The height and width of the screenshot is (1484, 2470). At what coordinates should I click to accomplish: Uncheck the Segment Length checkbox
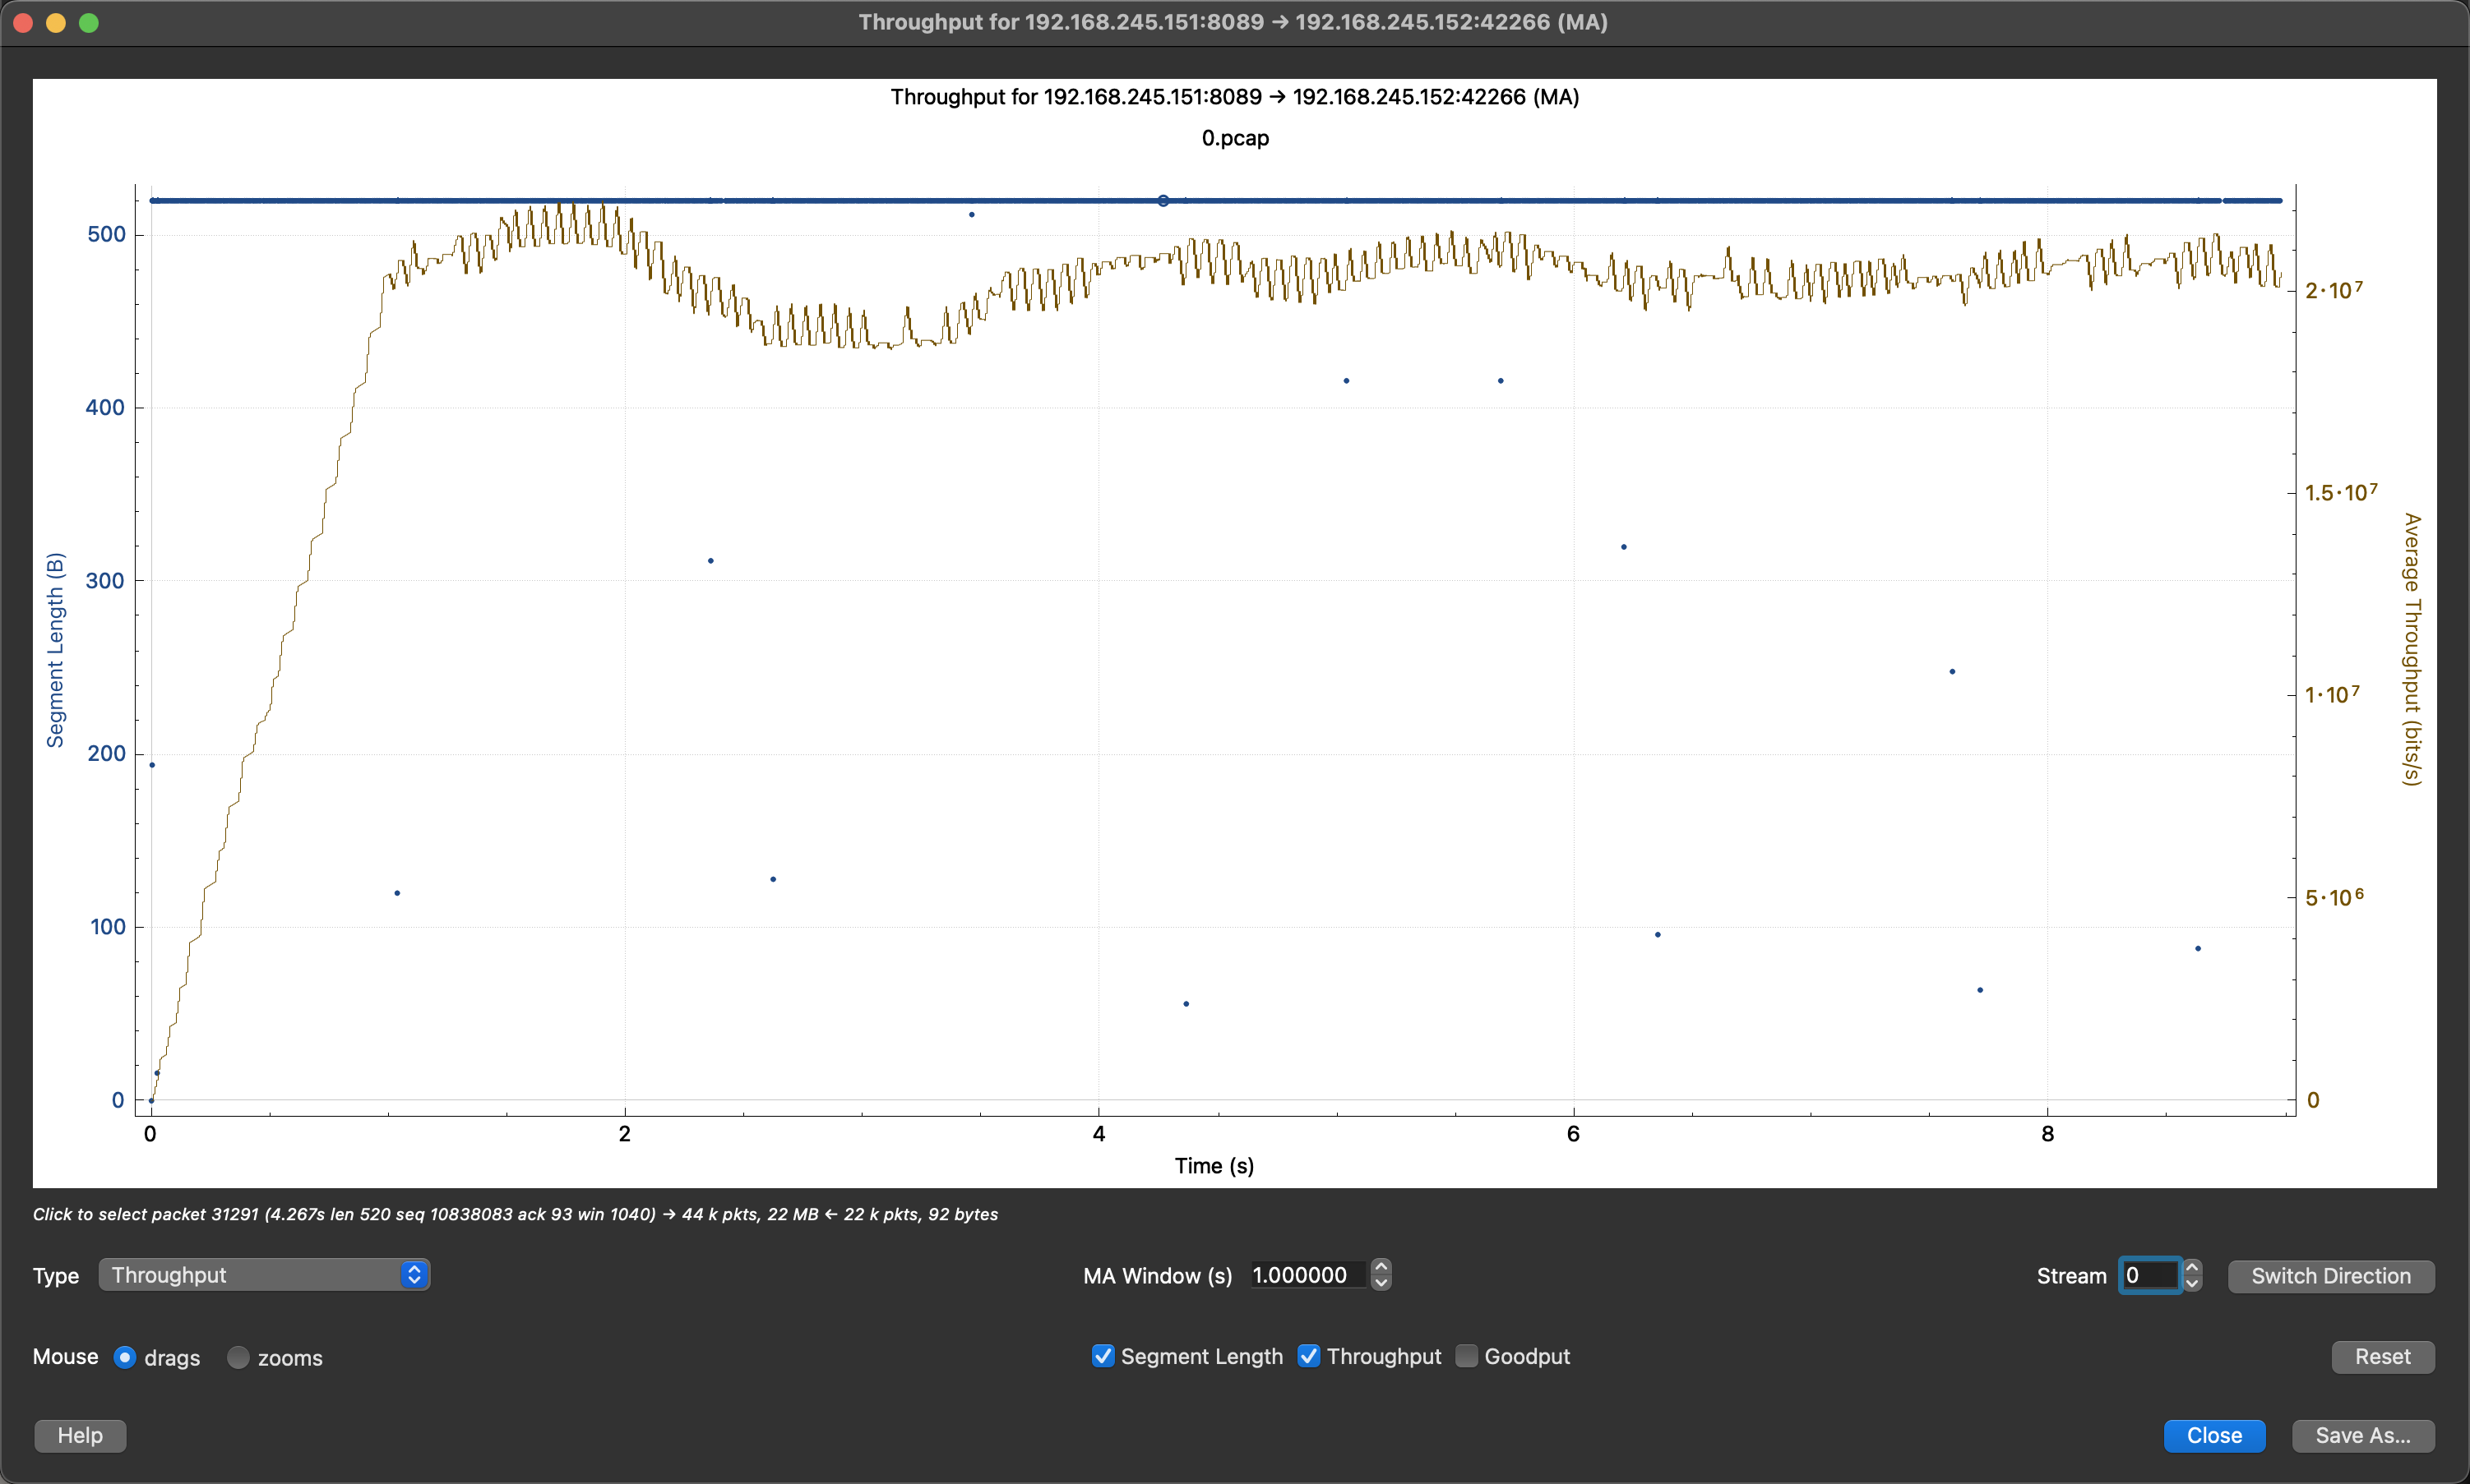coord(1103,1356)
